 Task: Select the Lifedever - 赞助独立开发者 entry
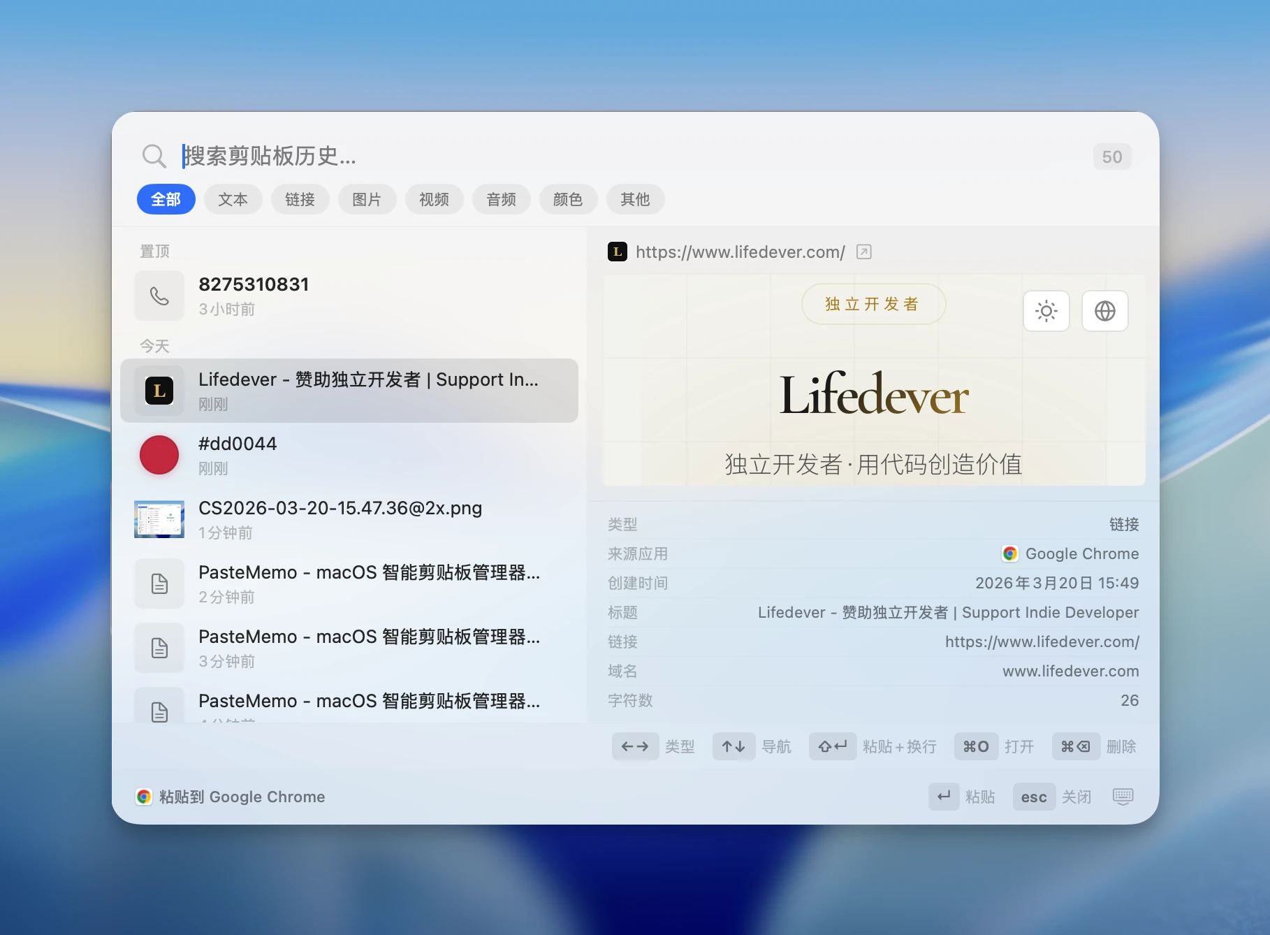click(349, 391)
